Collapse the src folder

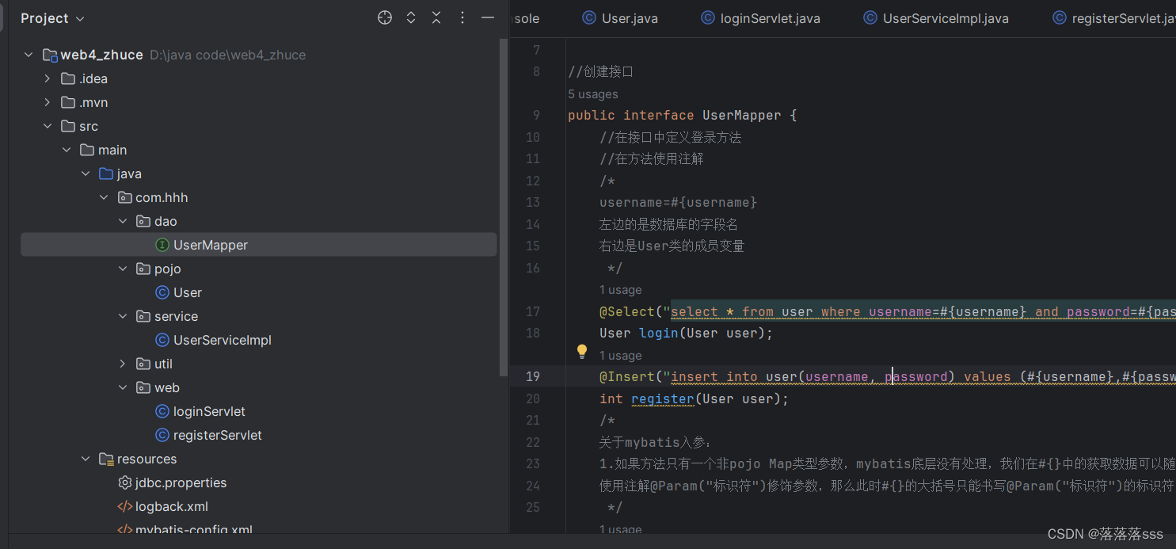click(48, 125)
